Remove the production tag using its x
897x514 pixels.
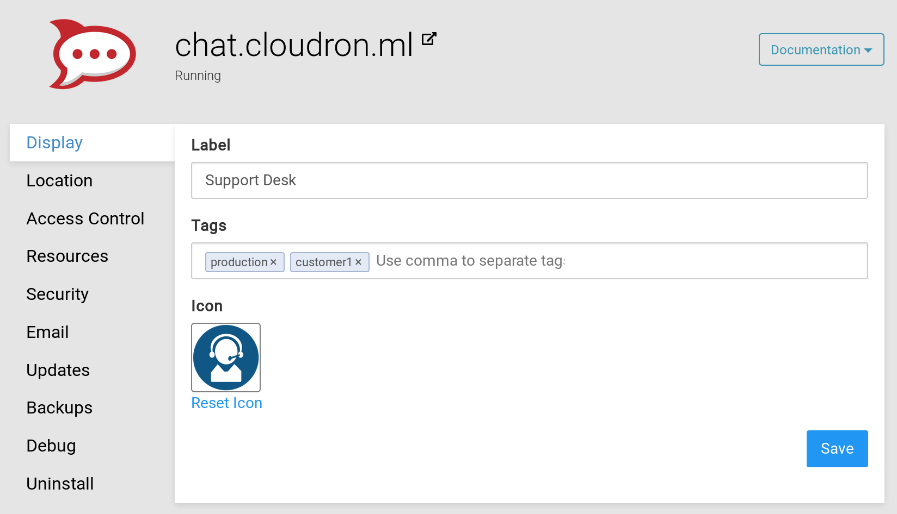(x=274, y=262)
